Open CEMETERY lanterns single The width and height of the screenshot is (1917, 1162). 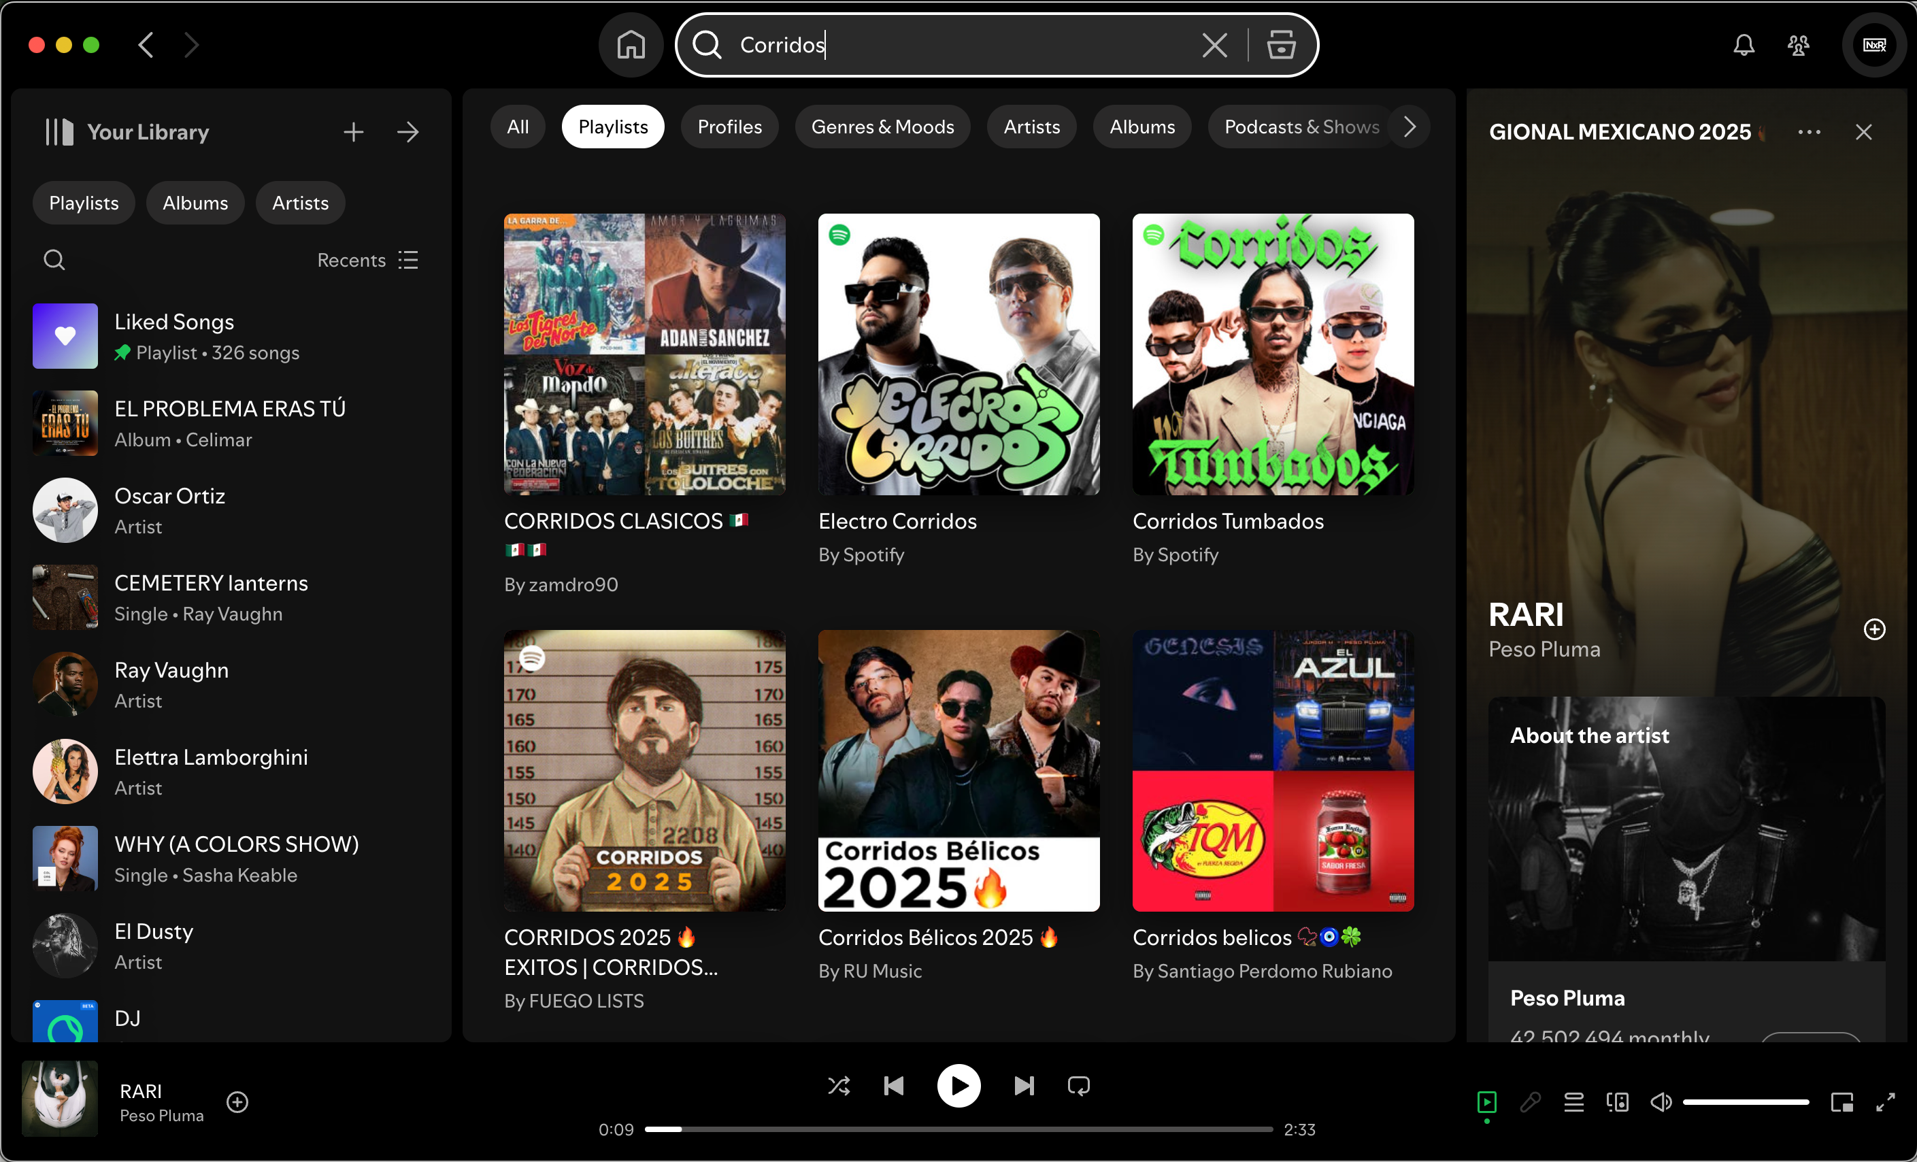click(231, 598)
